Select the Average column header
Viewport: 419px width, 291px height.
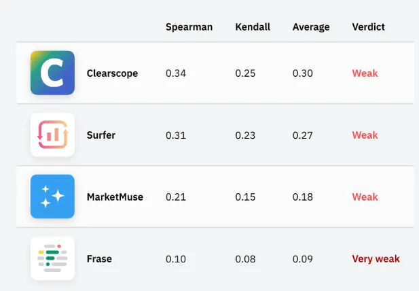[x=311, y=27]
